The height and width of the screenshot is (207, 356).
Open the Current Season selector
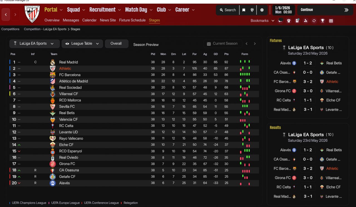[222, 44]
